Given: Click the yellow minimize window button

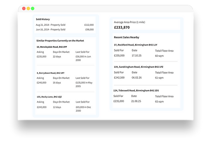Looking at the screenshot, I should pos(28,8).
